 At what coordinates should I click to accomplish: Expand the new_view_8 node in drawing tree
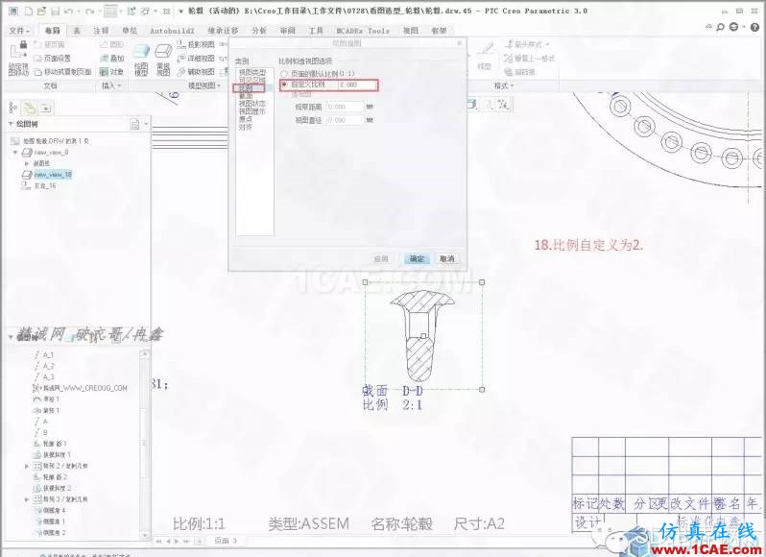click(x=15, y=153)
